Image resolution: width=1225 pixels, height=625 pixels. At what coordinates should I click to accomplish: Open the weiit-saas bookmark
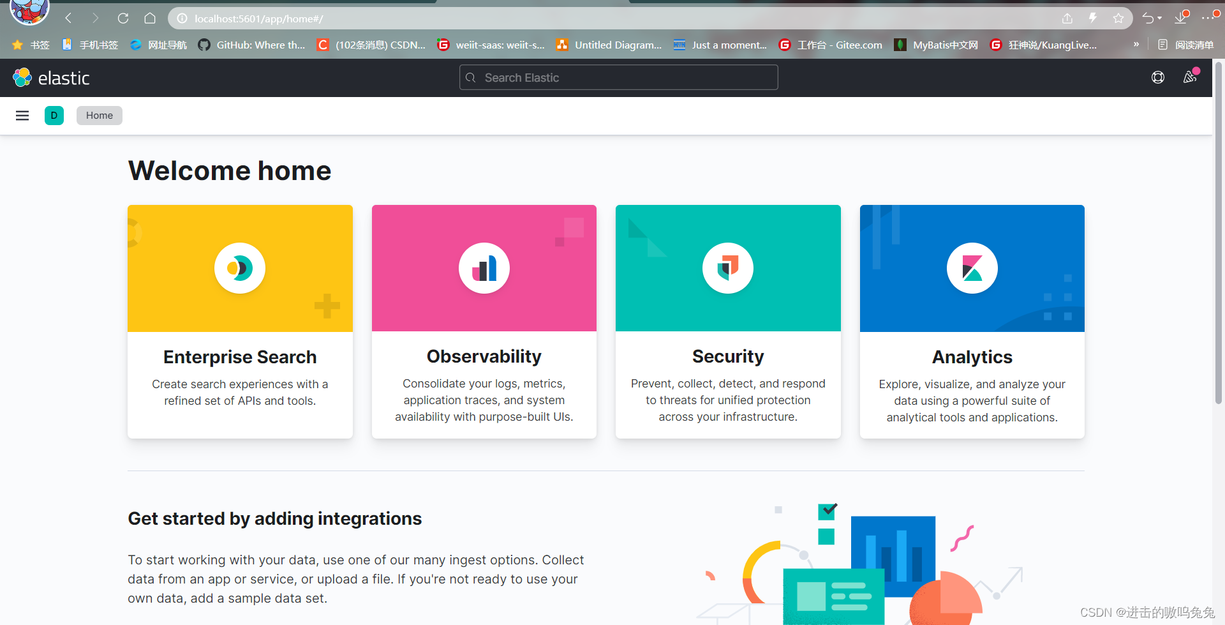491,45
